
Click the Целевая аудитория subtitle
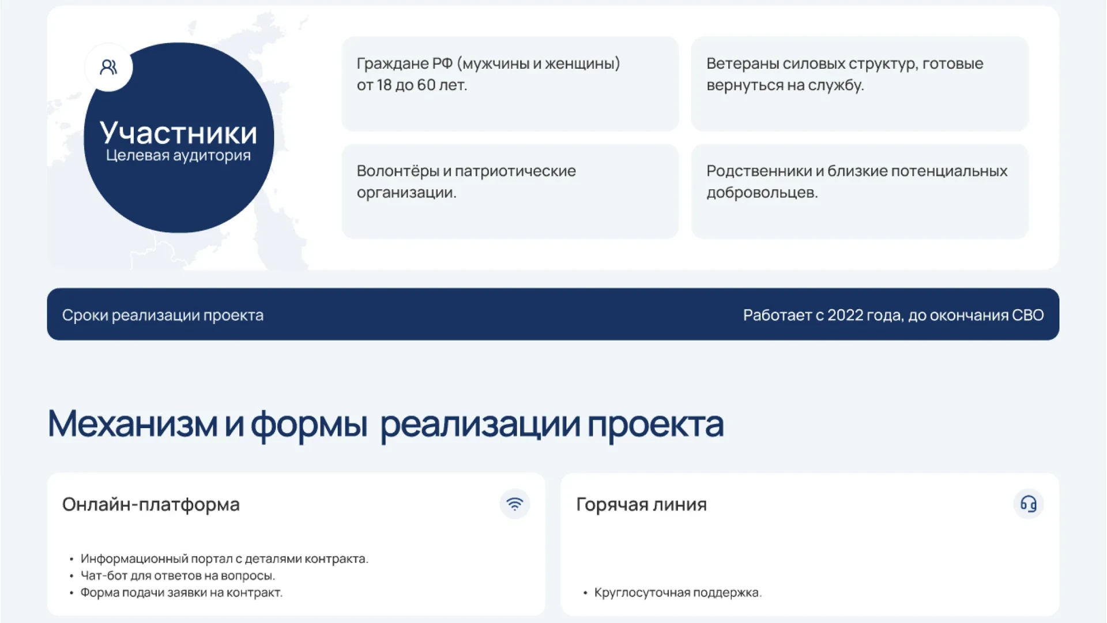178,155
